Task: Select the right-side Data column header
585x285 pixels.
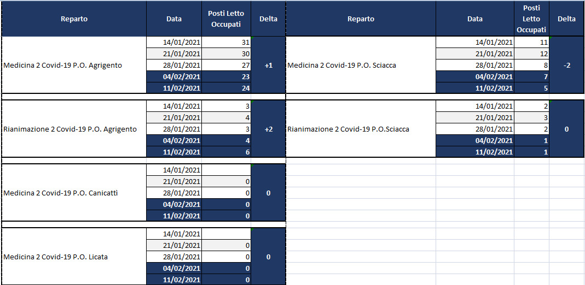Action: point(475,19)
